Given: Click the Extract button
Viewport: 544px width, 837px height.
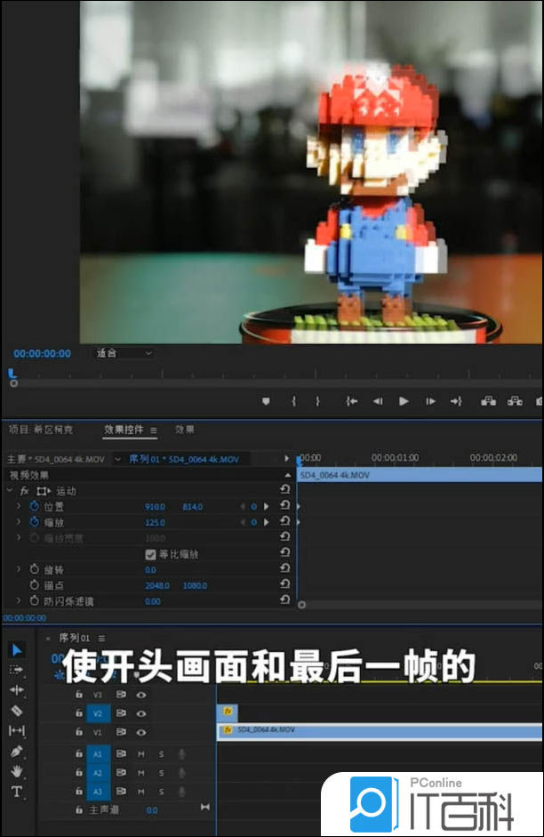Looking at the screenshot, I should pos(515,401).
